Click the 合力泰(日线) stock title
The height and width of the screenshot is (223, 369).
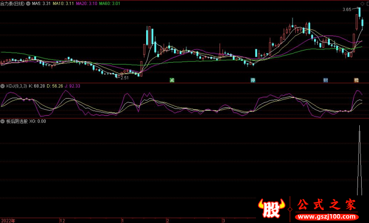point(13,3)
